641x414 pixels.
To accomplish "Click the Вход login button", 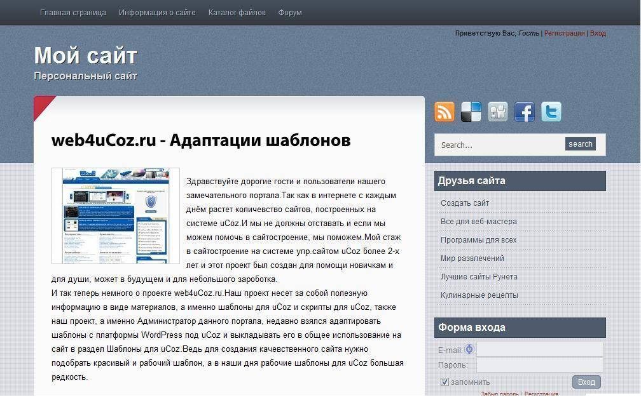I will pos(586,382).
